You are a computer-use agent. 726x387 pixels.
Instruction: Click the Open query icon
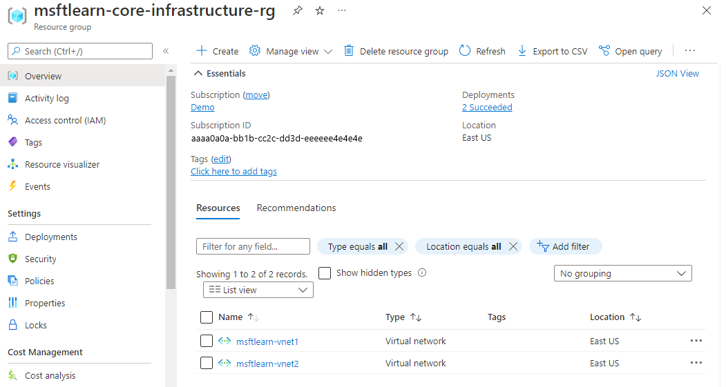pyautogui.click(x=604, y=51)
